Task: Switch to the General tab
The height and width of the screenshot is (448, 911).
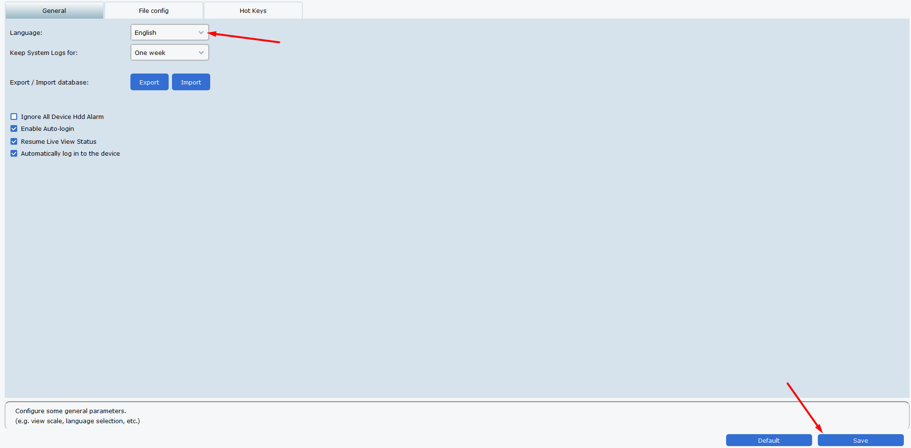Action: click(x=54, y=11)
